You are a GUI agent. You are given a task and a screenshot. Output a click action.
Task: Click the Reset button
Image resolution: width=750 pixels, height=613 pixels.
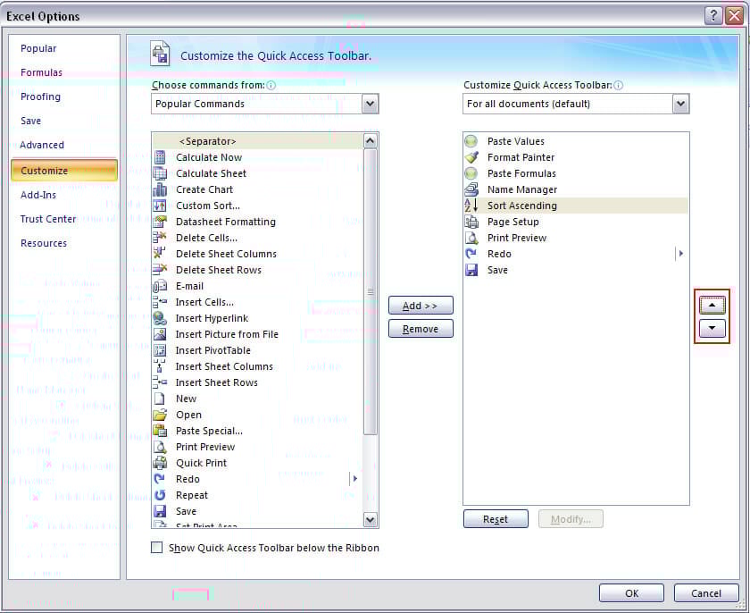(496, 519)
